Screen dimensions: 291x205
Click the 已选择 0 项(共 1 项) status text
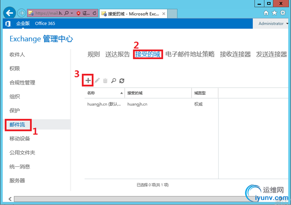[152, 185]
